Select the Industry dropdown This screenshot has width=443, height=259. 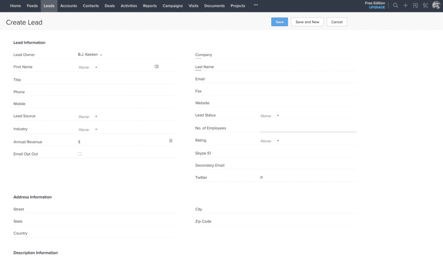[88, 130]
